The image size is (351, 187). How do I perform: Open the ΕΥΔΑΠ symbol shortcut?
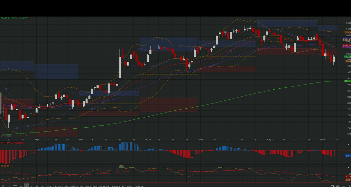93,186
